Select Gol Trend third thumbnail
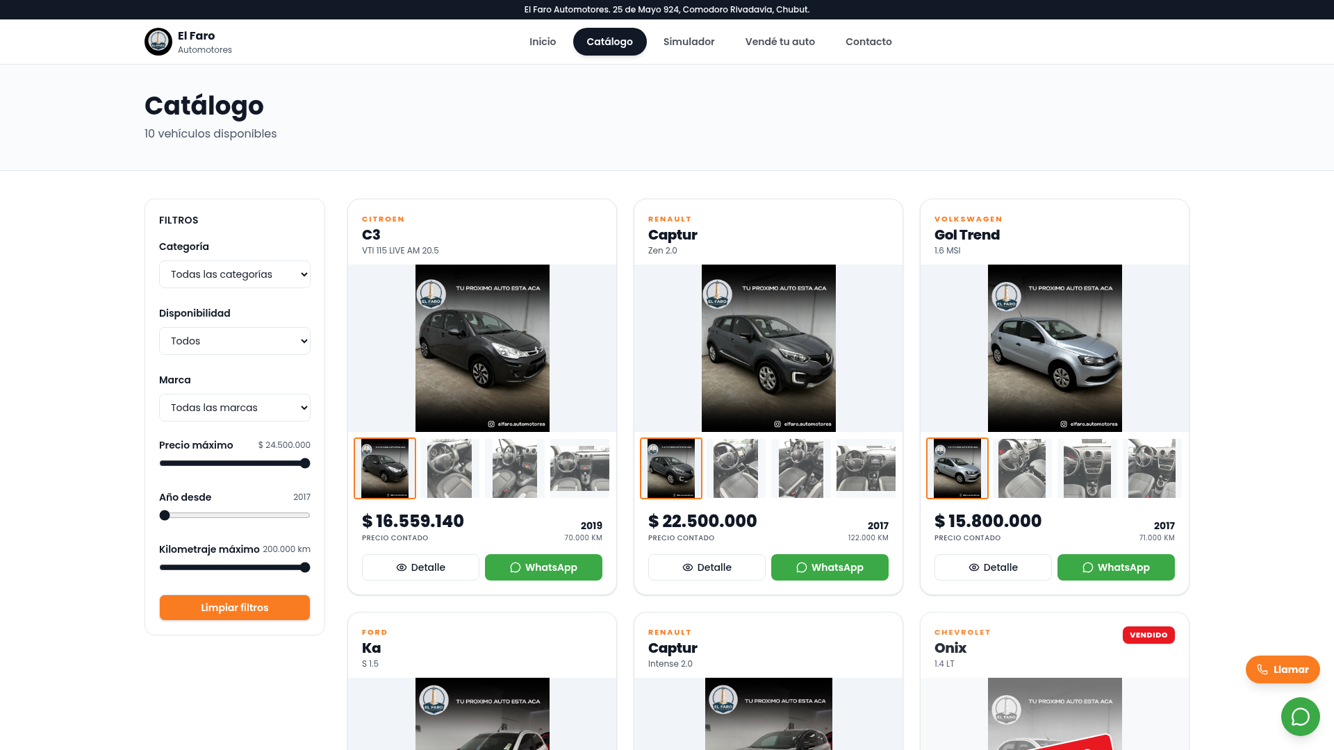 click(1087, 468)
